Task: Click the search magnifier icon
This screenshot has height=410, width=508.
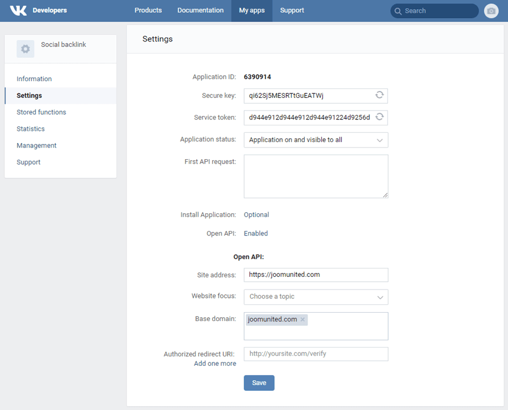Action: [x=398, y=11]
